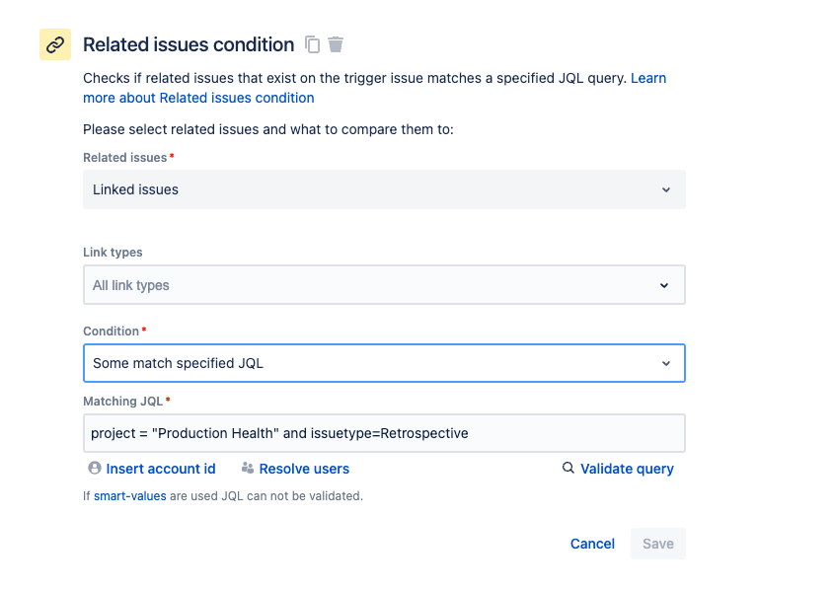Screen dimensions: 834x590
Task: Click the person icon beside Insert account id
Action: pos(95,469)
